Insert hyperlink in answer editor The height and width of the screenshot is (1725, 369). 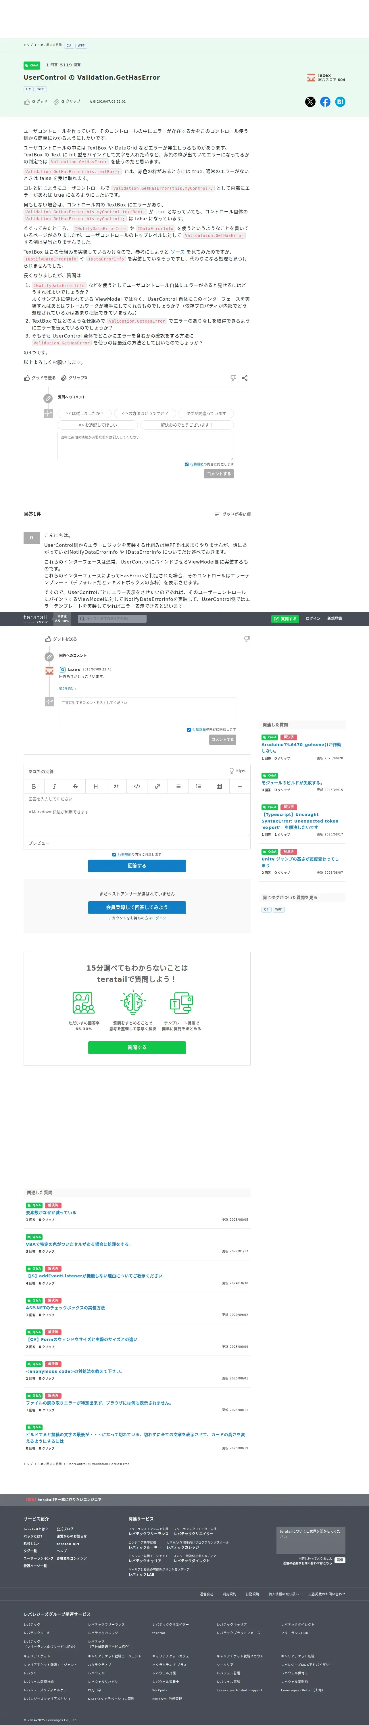tap(157, 786)
